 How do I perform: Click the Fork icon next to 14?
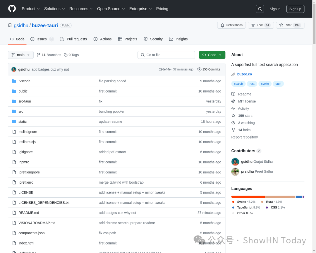pyautogui.click(x=253, y=25)
